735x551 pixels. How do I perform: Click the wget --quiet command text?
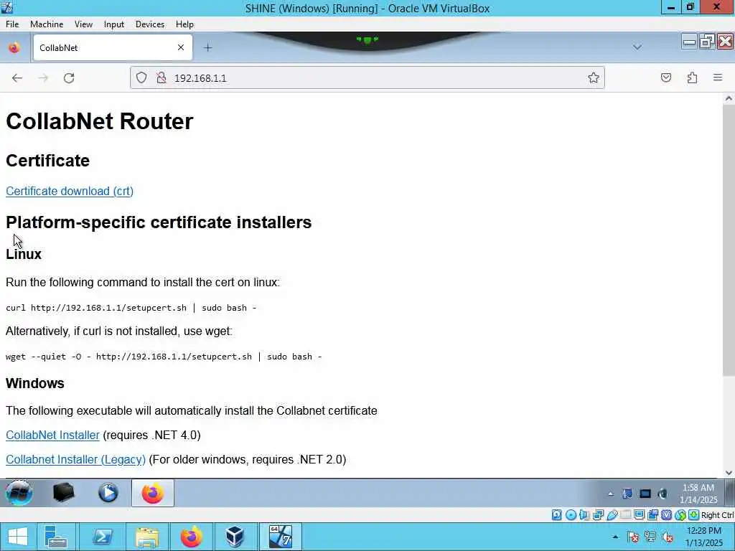pyautogui.click(x=164, y=357)
